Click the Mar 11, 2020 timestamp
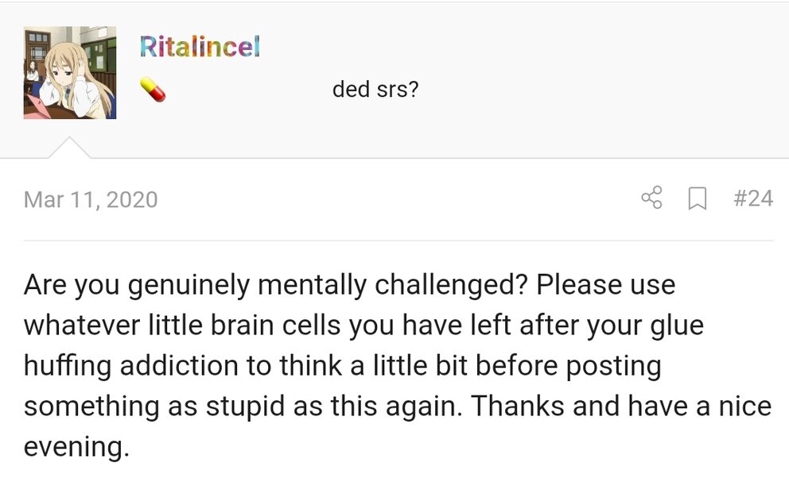 91,199
